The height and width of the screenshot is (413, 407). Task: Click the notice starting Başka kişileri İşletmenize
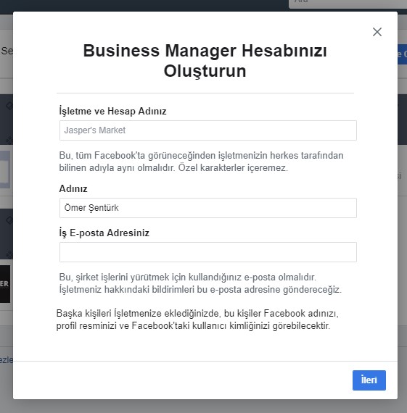coord(197,320)
